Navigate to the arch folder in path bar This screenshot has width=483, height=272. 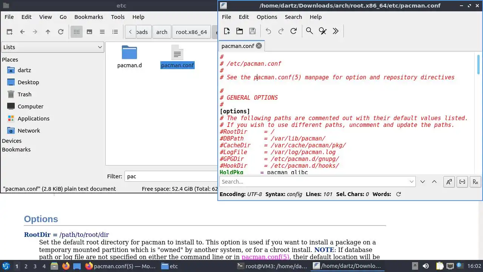[x=162, y=32]
